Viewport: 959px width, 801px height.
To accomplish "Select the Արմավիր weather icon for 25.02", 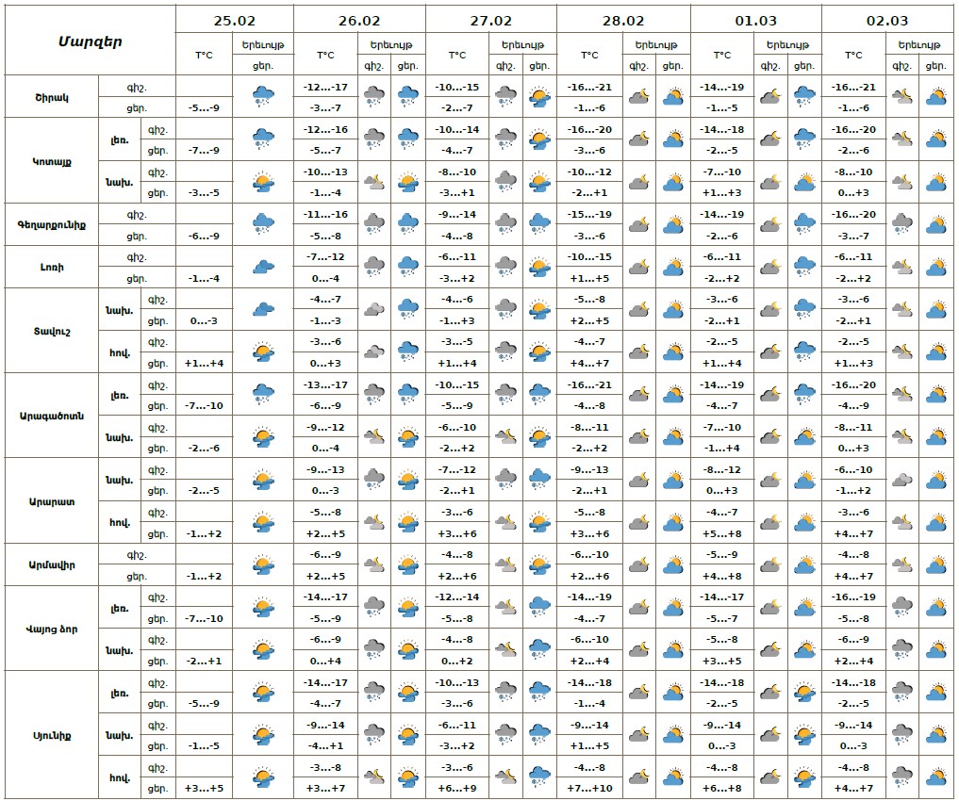I will tap(263, 565).
